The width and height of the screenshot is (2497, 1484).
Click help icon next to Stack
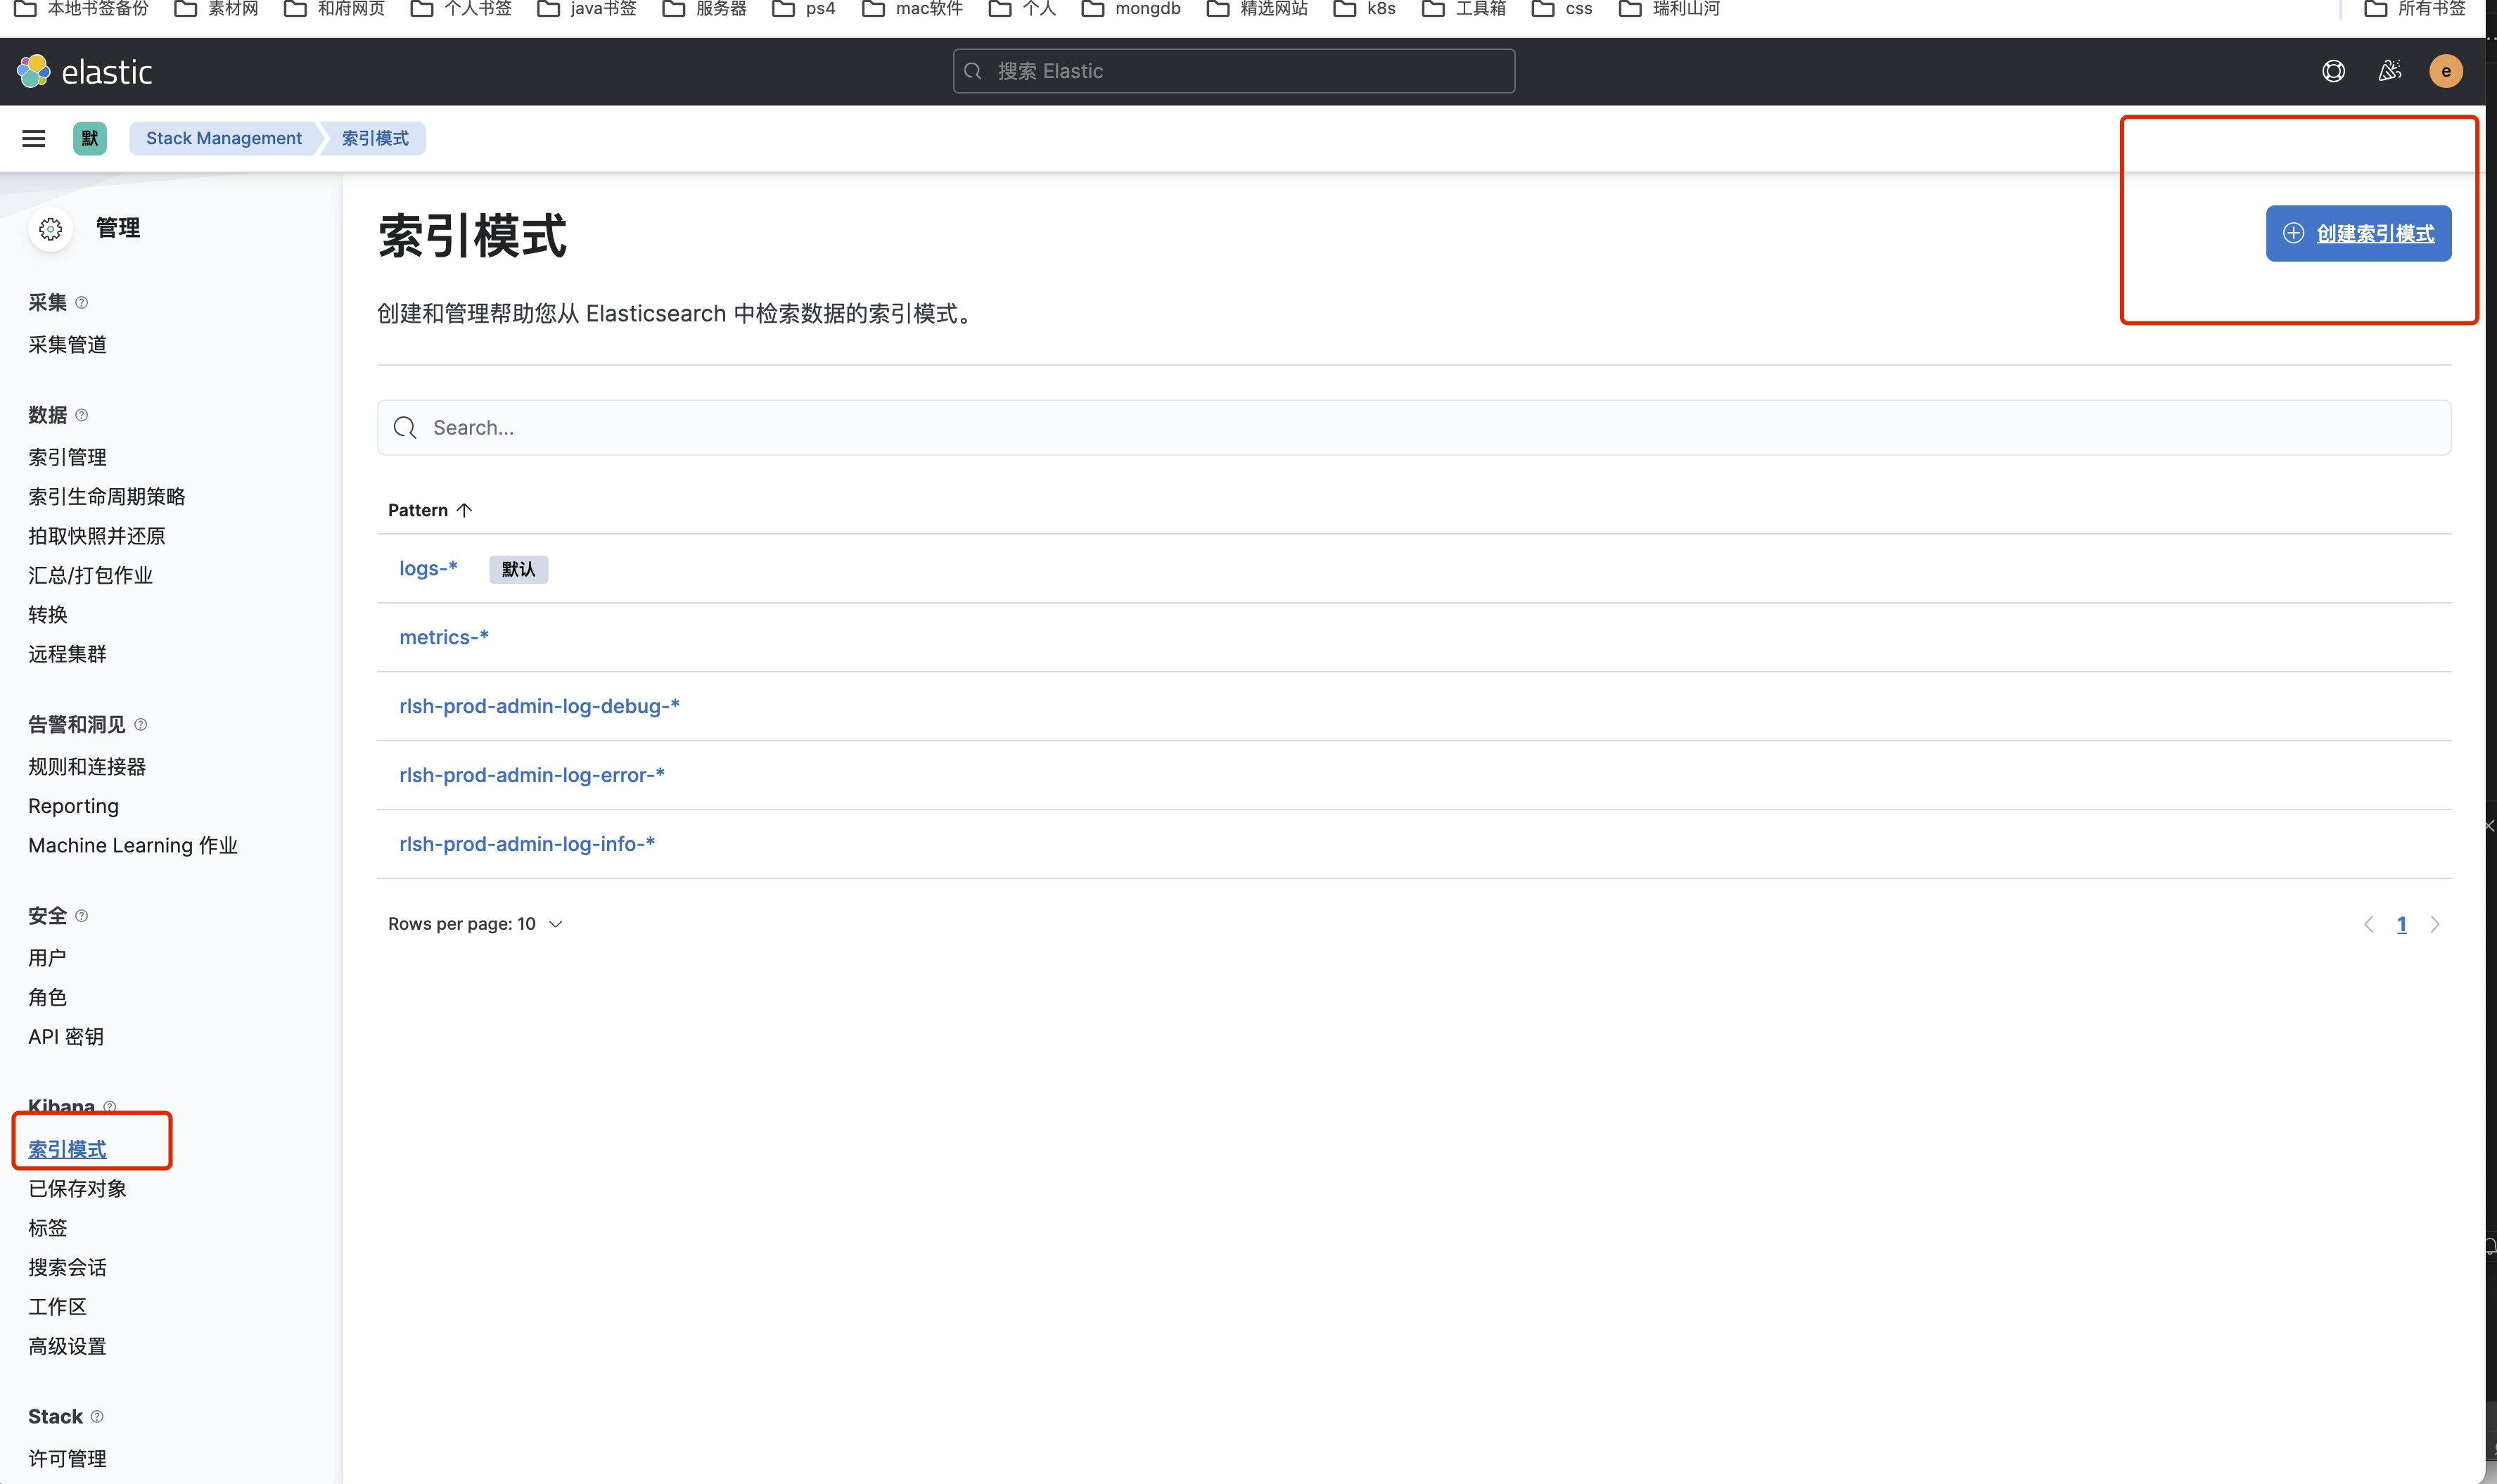[97, 1416]
